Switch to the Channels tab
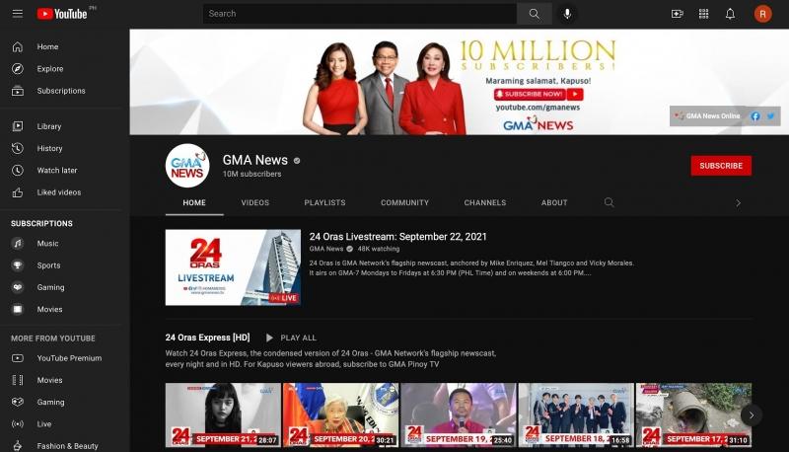The height and width of the screenshot is (452, 789). [485, 203]
